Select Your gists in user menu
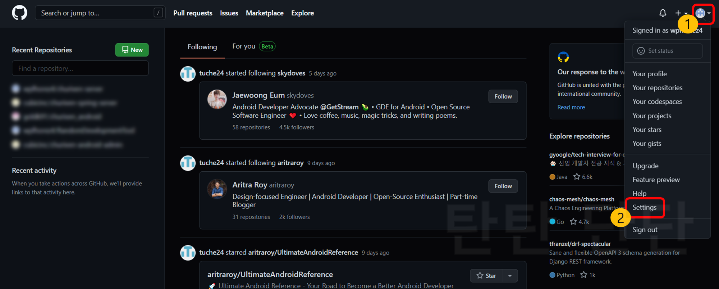Screen dimensions: 719x289 coord(647,144)
